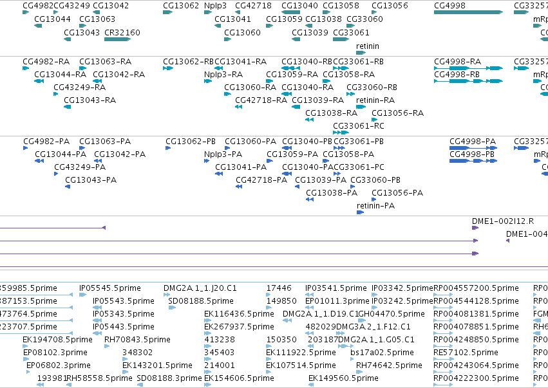Select the CG4998-PA protein glyph

[x=473, y=148]
